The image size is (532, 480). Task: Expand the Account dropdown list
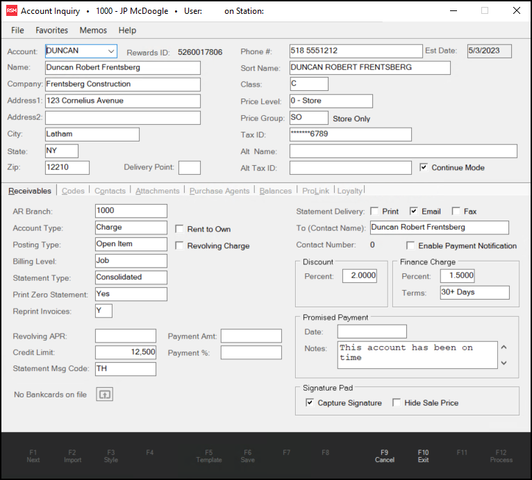tap(110, 51)
